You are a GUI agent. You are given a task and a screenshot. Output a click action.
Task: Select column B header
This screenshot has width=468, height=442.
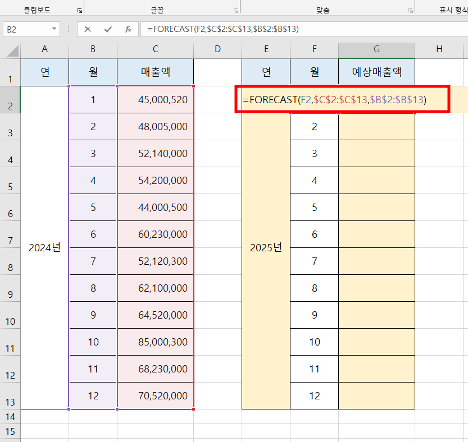[x=93, y=49]
